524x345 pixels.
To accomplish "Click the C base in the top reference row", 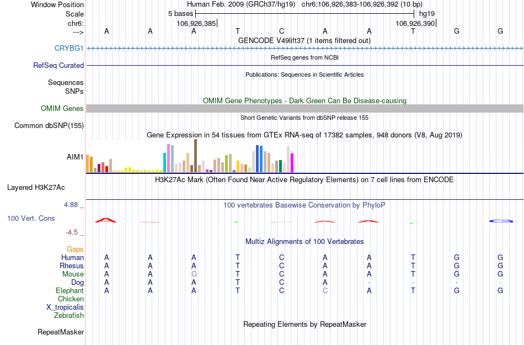I will click(281, 31).
